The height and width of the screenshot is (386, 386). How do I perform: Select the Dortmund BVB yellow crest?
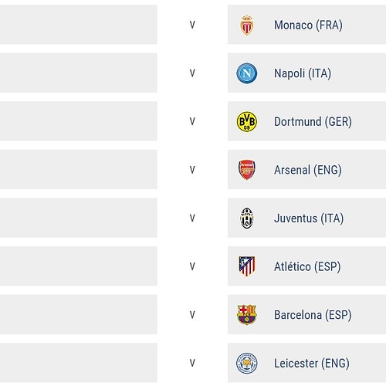pos(247,121)
